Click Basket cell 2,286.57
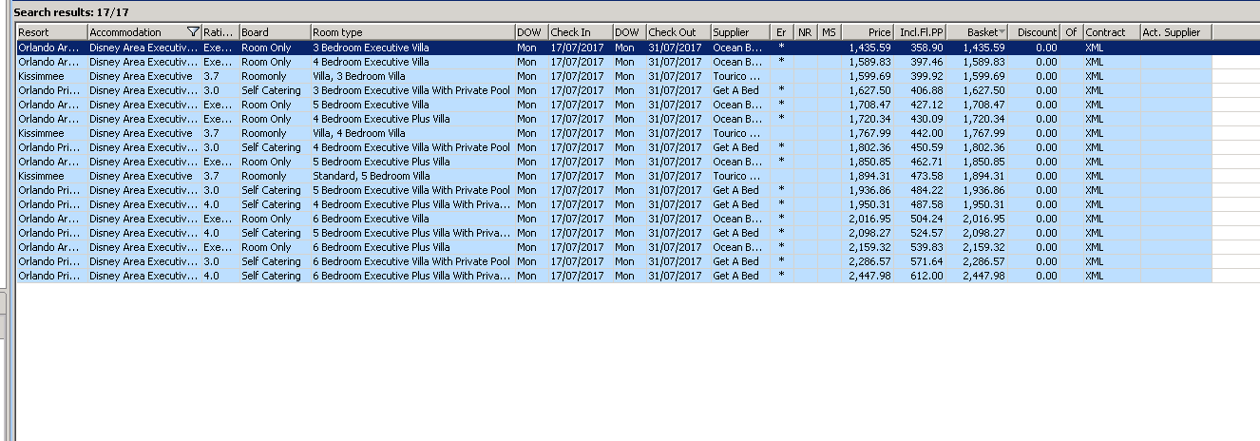The image size is (1260, 441). point(977,261)
